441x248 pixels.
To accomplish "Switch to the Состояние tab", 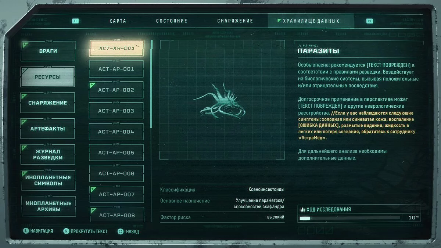I will tap(172, 21).
